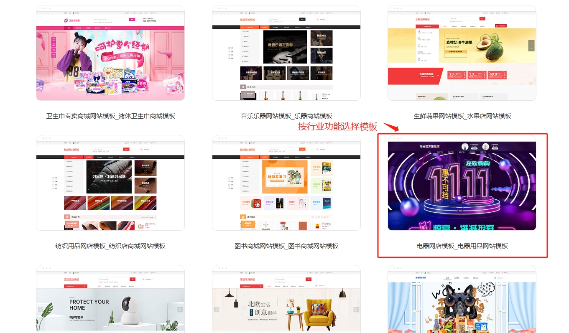569x333 pixels.
Task: Click title 音乐乐器网站模板_乐器商城模板
Action: (x=286, y=116)
